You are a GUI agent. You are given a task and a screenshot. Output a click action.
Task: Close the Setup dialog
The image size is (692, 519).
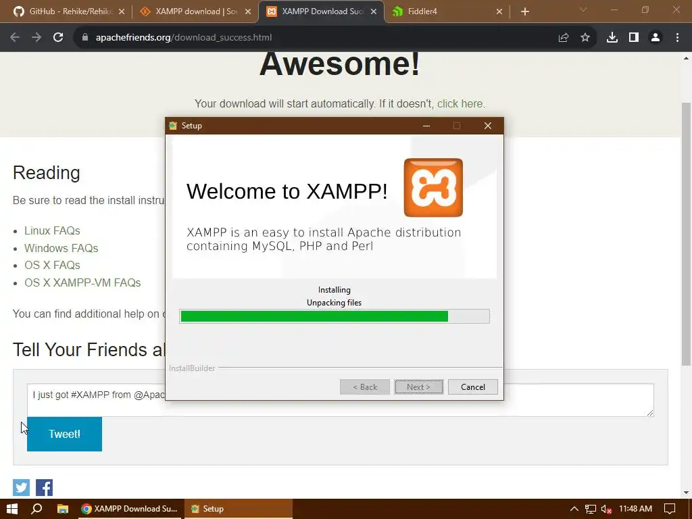488,126
